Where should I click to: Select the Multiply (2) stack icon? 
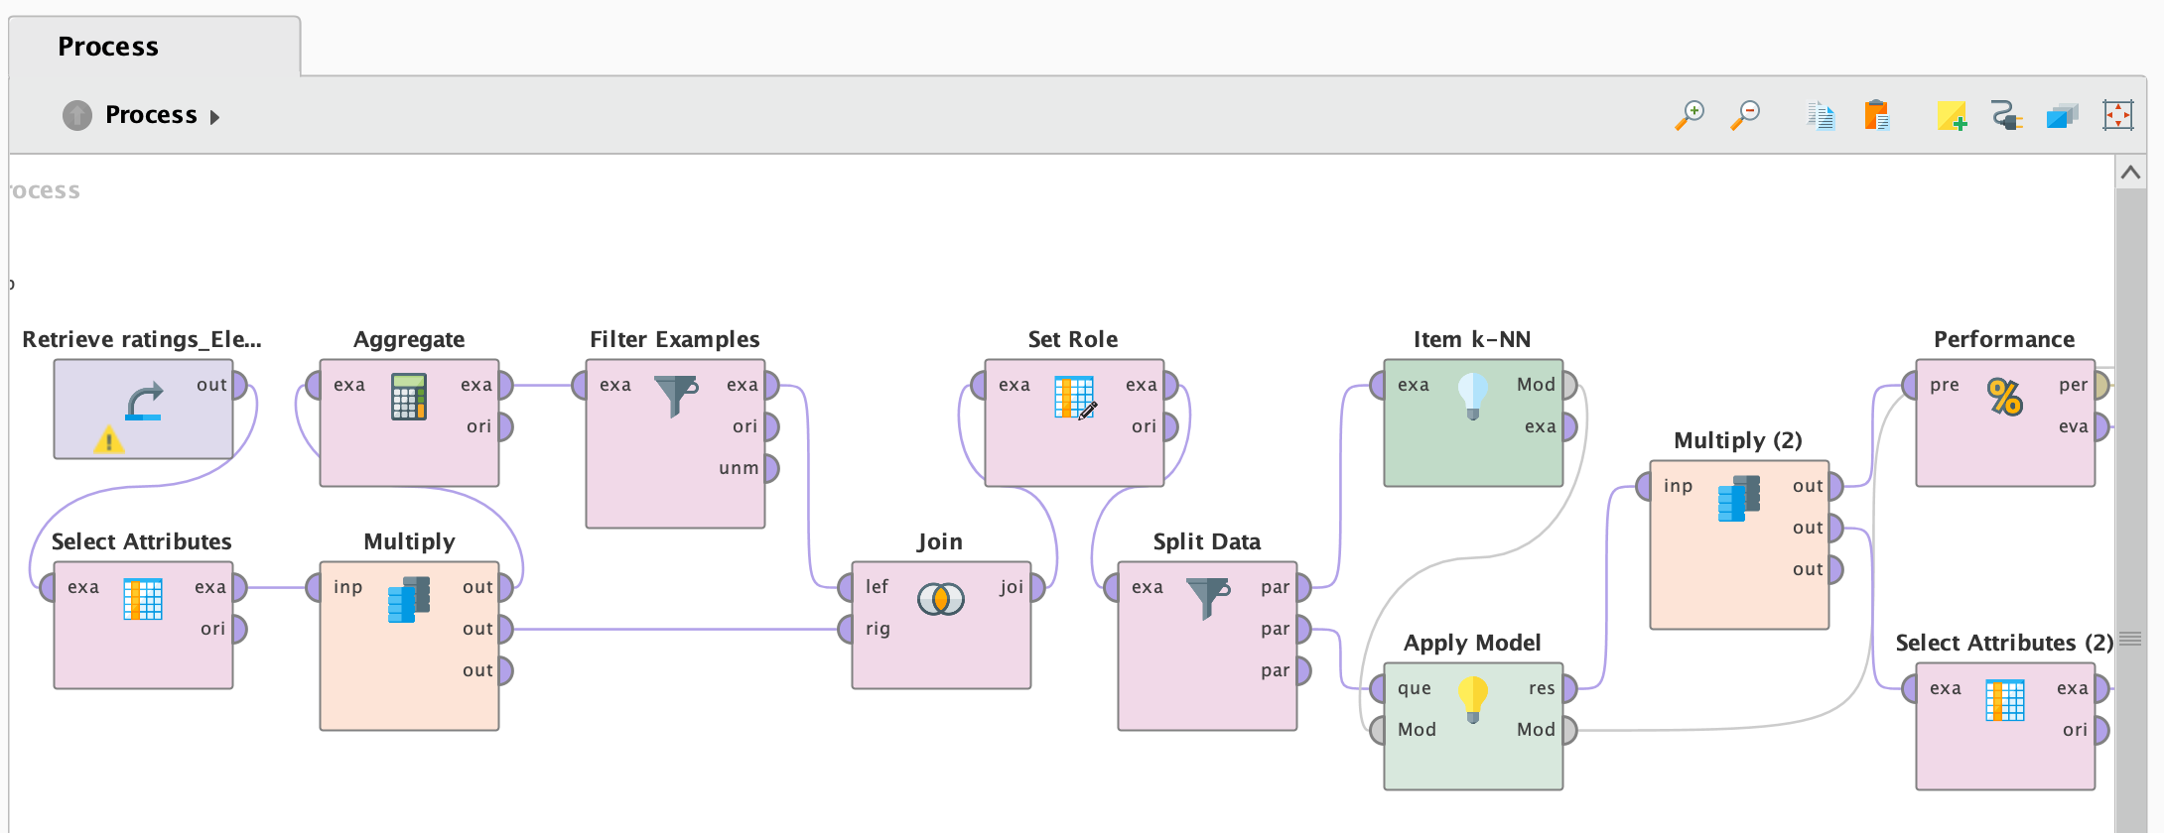click(1739, 498)
